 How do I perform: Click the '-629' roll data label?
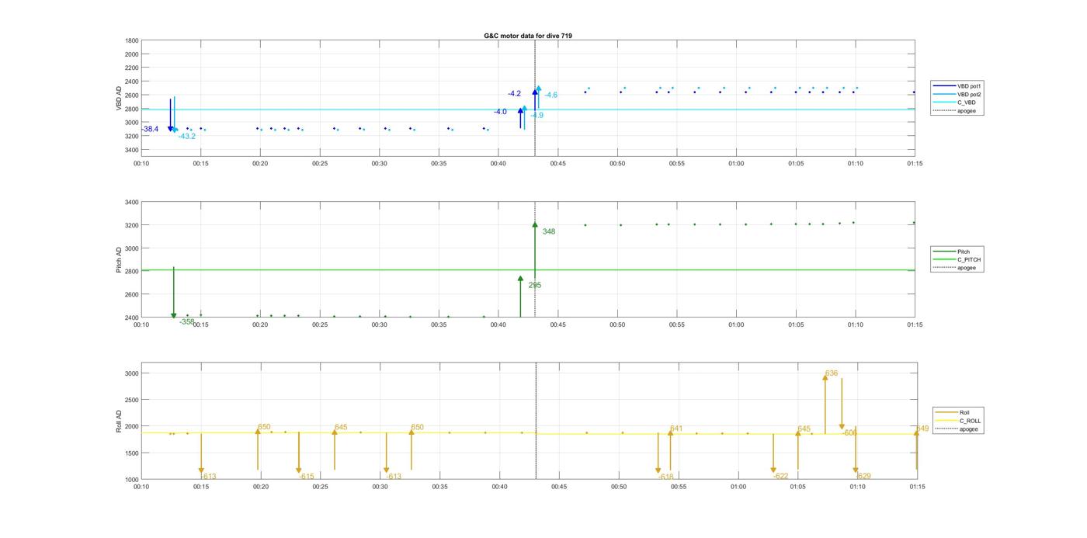863,476
